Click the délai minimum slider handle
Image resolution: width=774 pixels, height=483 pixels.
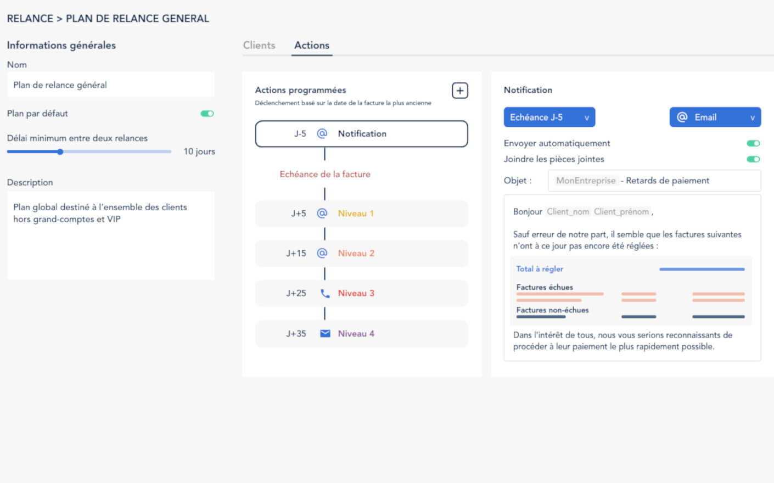pyautogui.click(x=60, y=151)
